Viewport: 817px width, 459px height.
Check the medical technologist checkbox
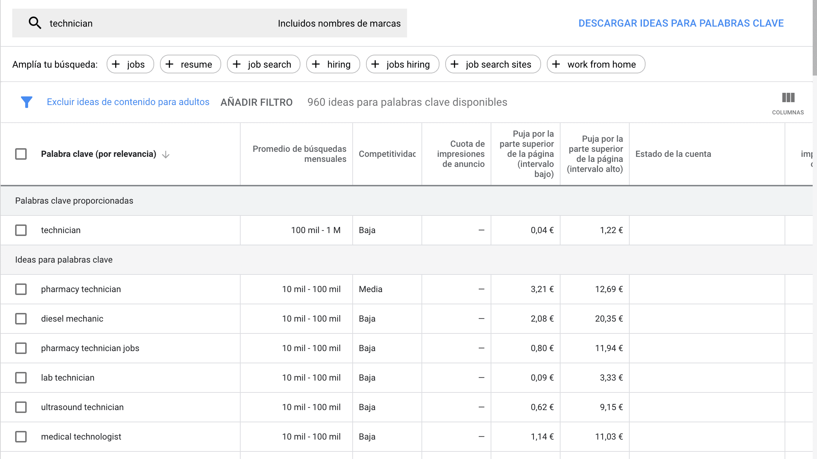click(21, 437)
